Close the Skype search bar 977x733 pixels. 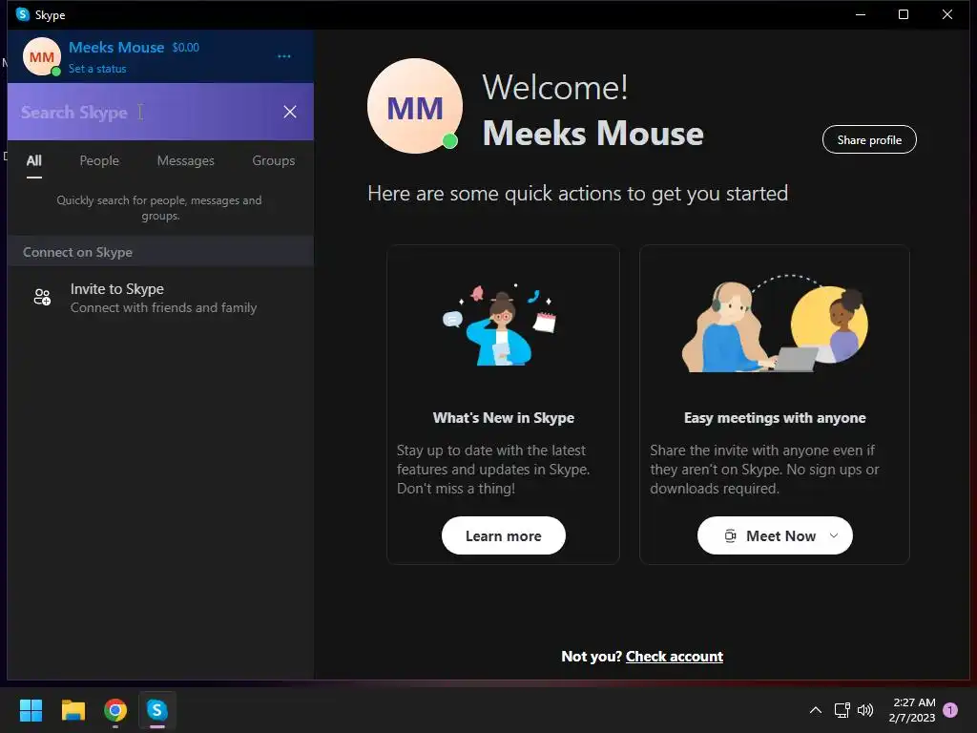(290, 112)
